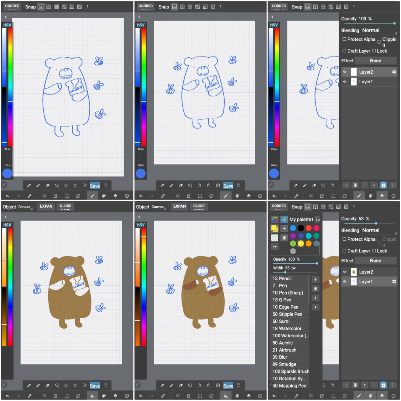Viewport: 401px width, 401px height.
Task: Open Canvas dropdown above the bear with dark arms
Action: pos(159,207)
